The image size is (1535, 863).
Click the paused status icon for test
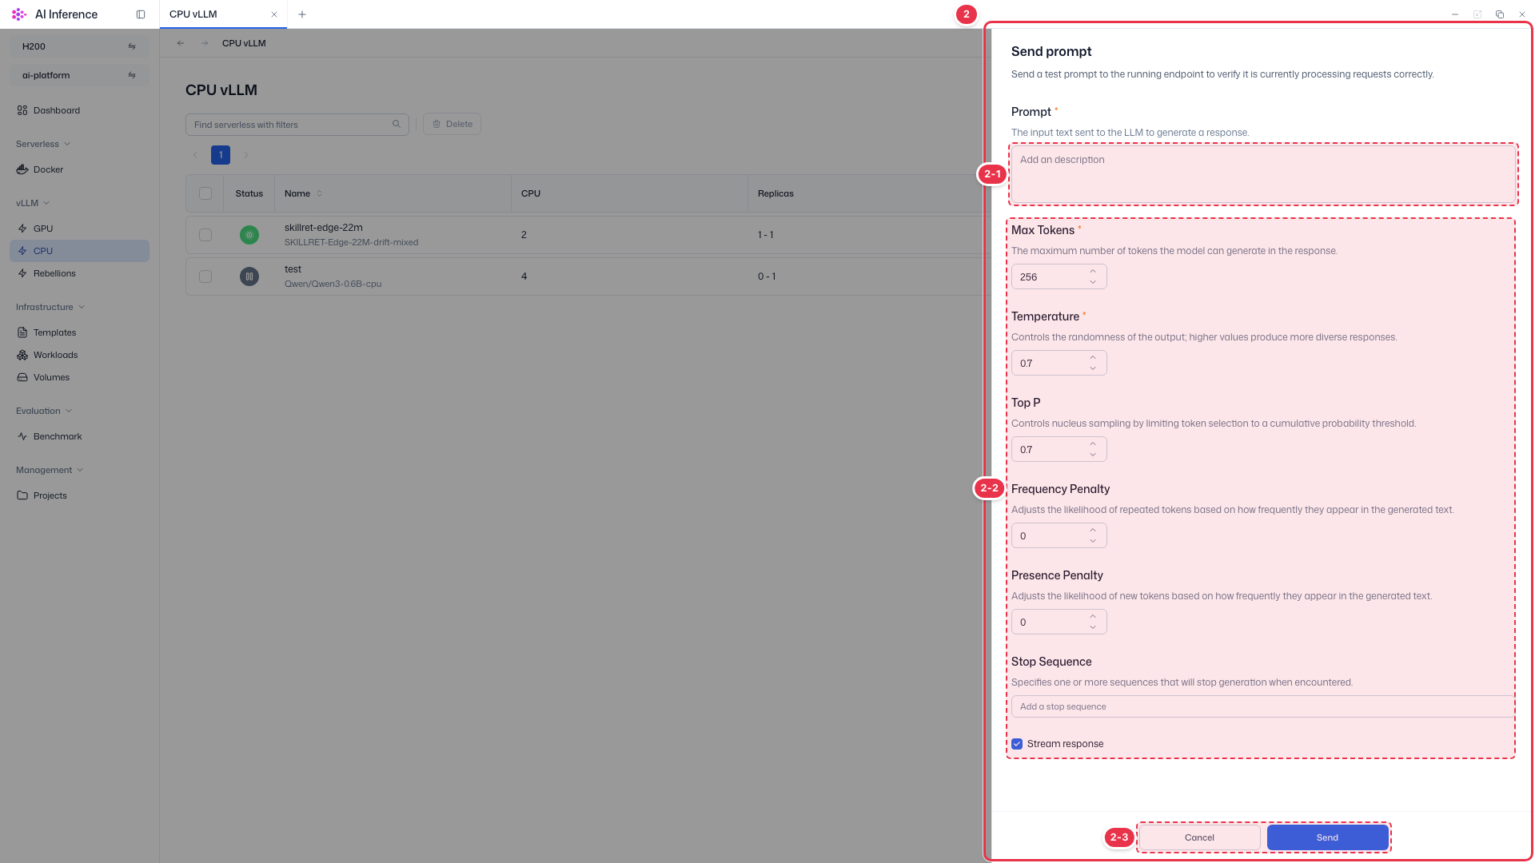[x=249, y=276]
